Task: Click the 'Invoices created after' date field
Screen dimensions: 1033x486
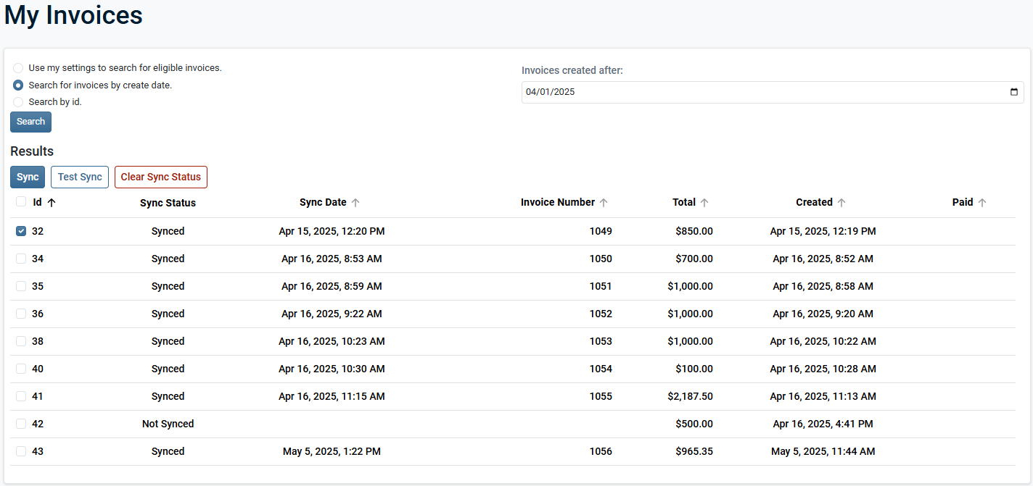Action: click(762, 92)
